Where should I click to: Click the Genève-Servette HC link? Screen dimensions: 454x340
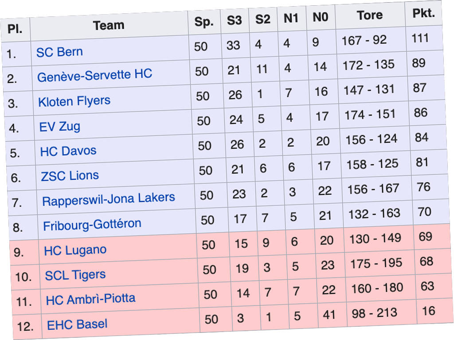[x=94, y=75]
